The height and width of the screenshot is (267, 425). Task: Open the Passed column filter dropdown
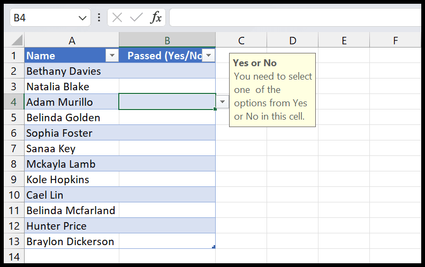pyautogui.click(x=208, y=56)
